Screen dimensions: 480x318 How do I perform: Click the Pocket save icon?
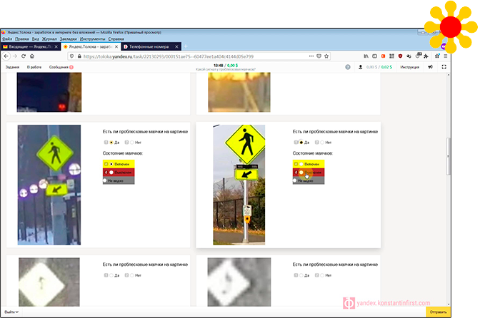pos(319,56)
